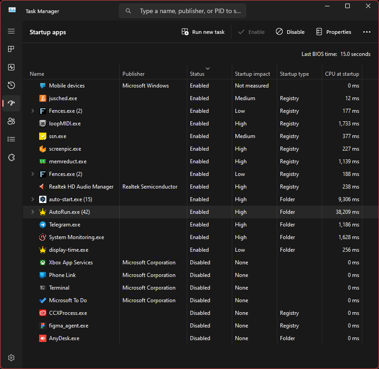Viewport: 379px width, 369px height.
Task: Click the Task Manager app icon
Action: tap(12, 10)
